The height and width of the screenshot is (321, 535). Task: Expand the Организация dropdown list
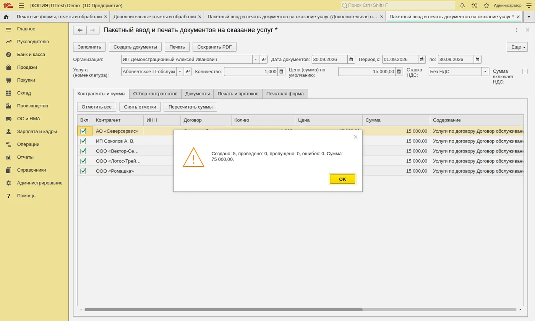point(256,60)
